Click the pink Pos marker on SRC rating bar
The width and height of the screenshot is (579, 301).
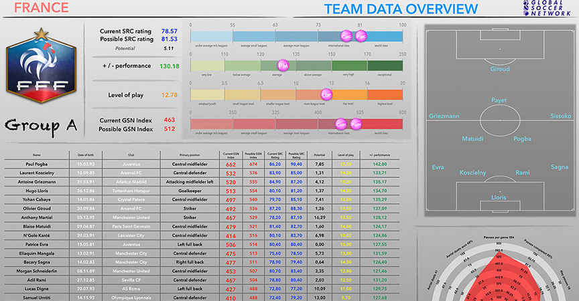point(361,35)
